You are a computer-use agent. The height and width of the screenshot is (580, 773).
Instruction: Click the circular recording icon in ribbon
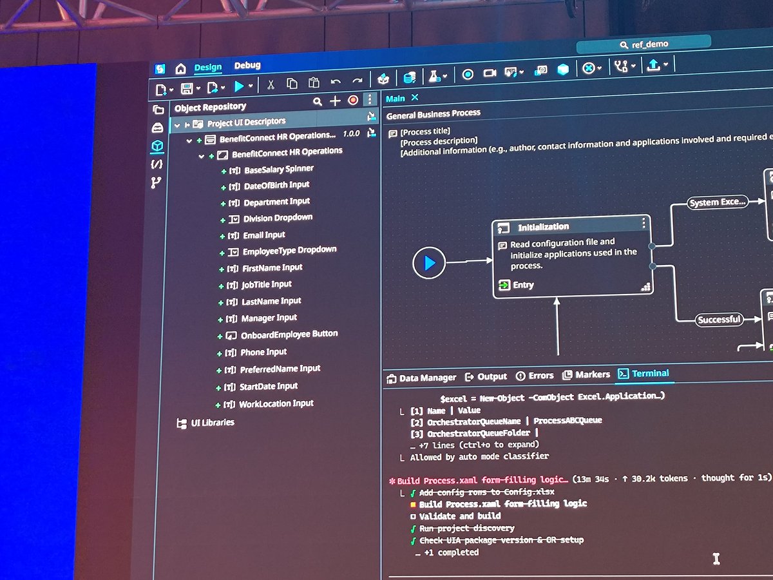(468, 75)
